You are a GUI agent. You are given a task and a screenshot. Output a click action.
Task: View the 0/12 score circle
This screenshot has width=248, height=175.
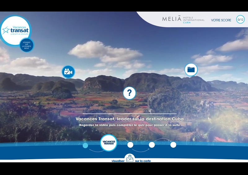click(x=241, y=19)
